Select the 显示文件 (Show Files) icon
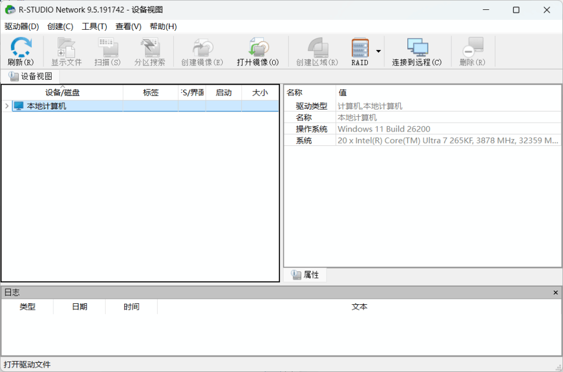563x372 pixels. tap(65, 51)
